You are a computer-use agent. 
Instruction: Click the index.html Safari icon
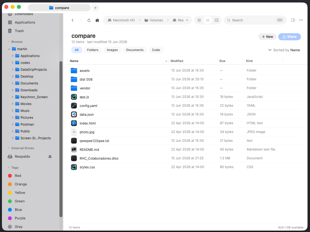point(74,123)
